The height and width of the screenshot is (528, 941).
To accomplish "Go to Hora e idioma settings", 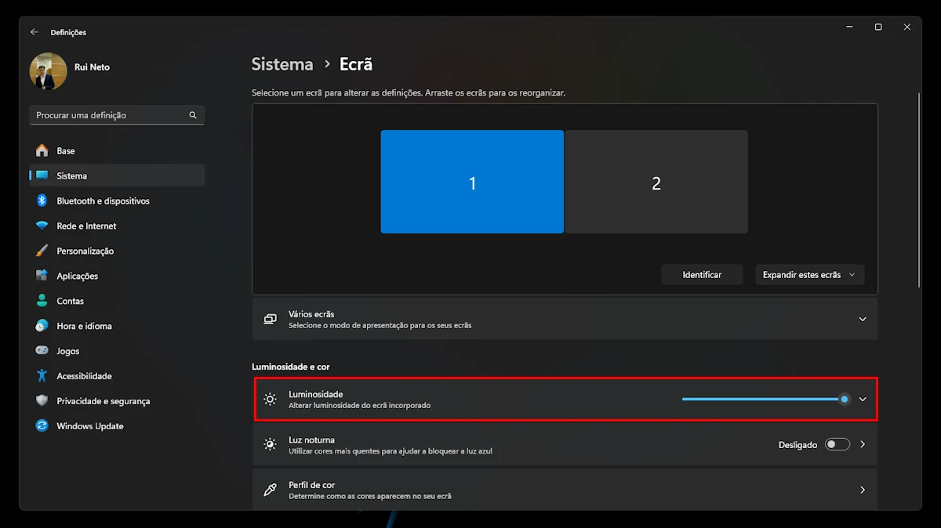I will pyautogui.click(x=84, y=326).
